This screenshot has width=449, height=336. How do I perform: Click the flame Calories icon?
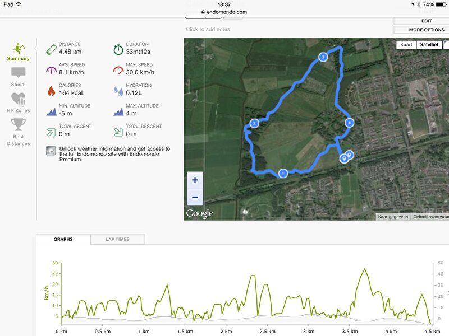tap(51, 91)
